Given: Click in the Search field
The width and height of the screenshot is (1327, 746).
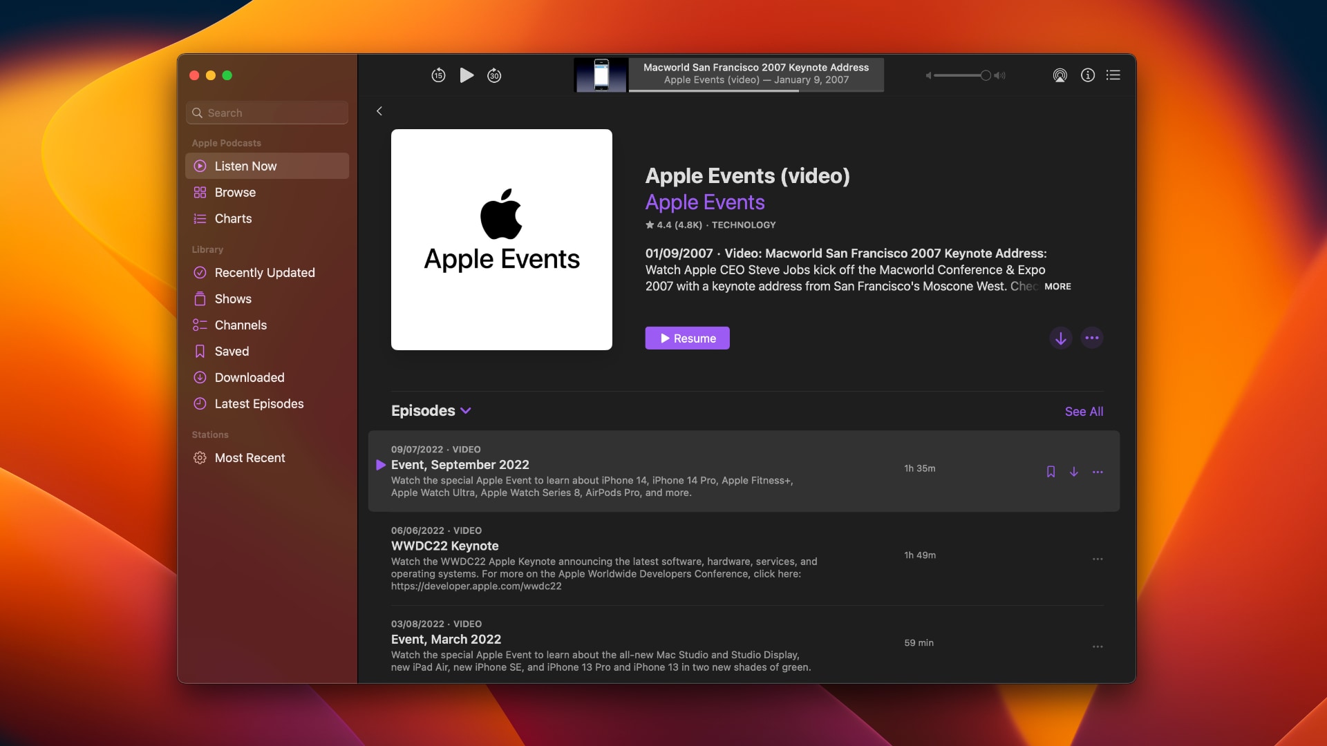Looking at the screenshot, I should pyautogui.click(x=267, y=113).
